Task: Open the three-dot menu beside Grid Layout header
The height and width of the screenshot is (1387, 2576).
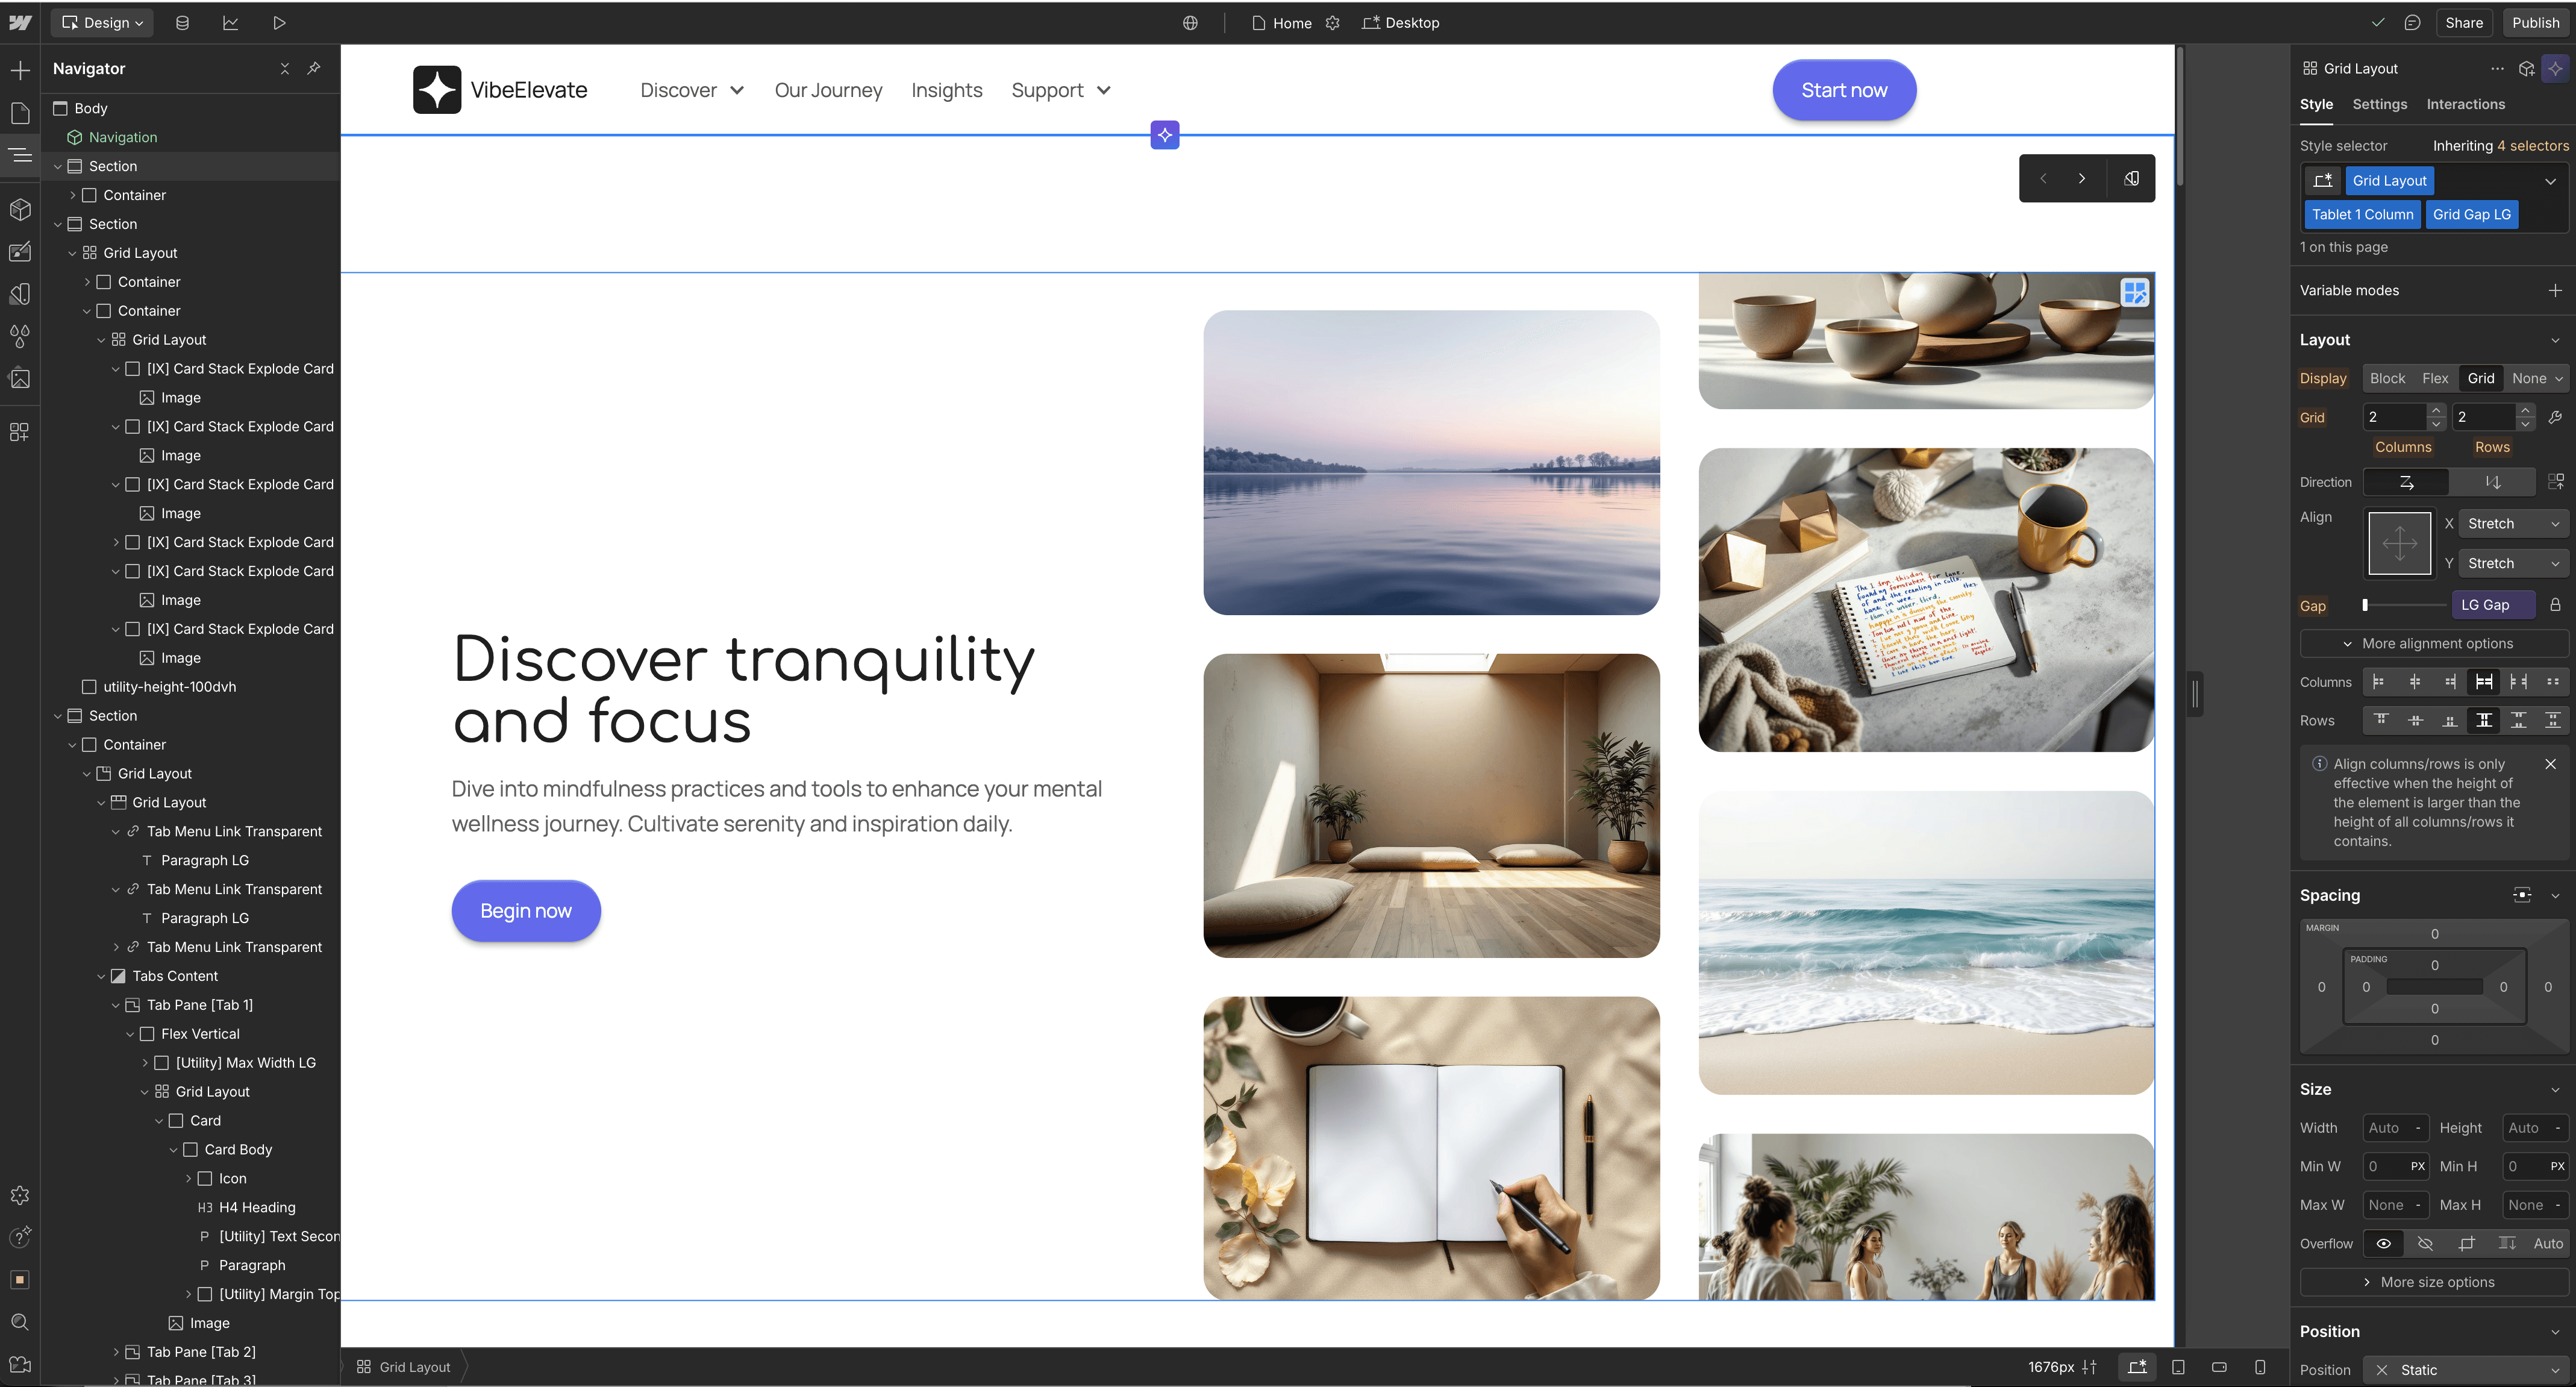Action: 2497,68
